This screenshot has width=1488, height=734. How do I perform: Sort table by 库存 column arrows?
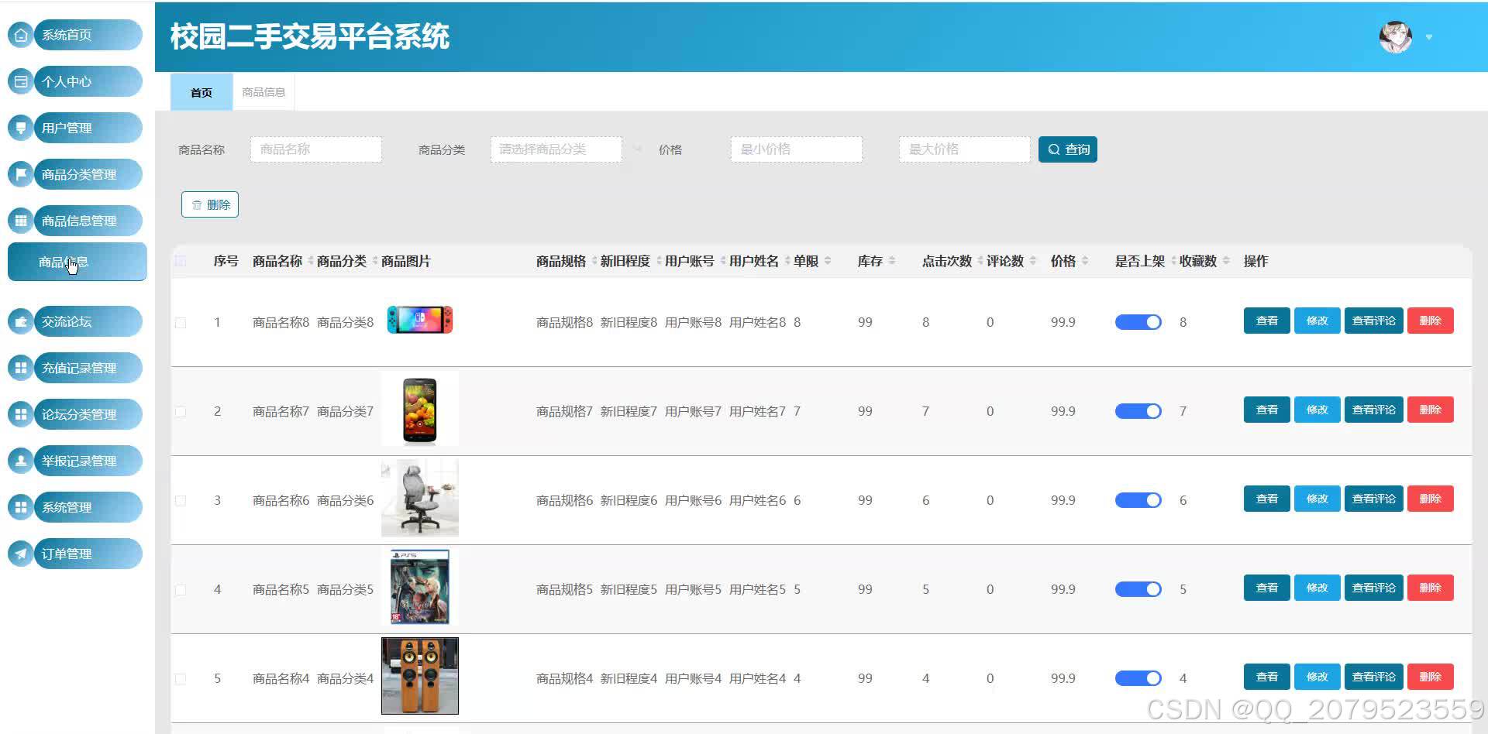coord(892,261)
